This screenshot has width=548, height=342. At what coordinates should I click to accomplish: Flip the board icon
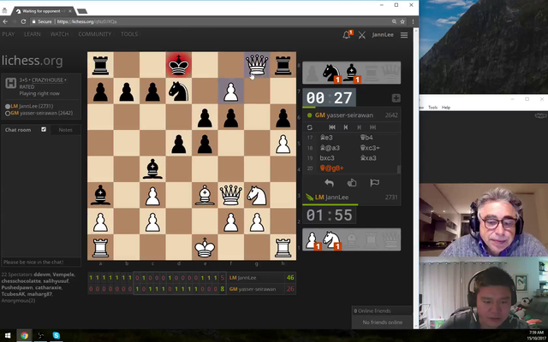tap(310, 127)
